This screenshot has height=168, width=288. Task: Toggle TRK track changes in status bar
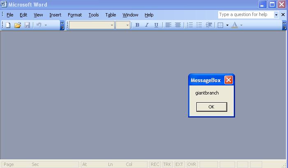[167, 164]
